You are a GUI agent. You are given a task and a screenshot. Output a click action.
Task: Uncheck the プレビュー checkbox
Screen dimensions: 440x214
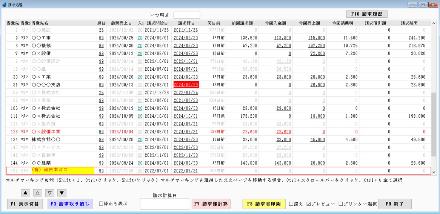[309, 204]
